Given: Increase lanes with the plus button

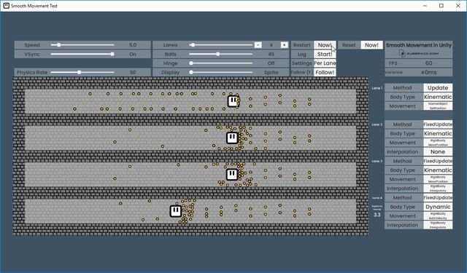Looking at the screenshot, I should click(x=284, y=45).
